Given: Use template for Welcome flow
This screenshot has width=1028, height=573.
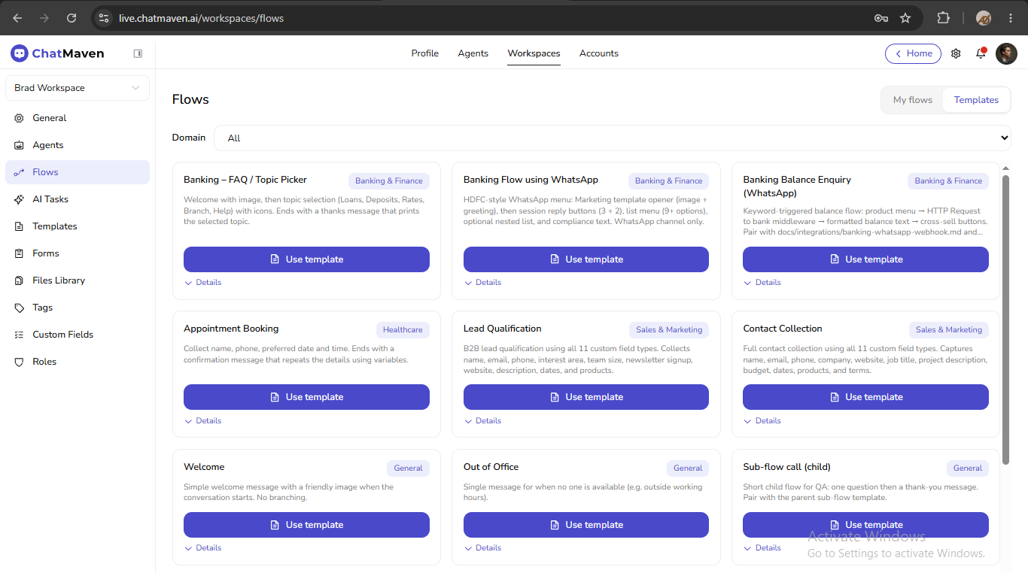Looking at the screenshot, I should click(306, 525).
